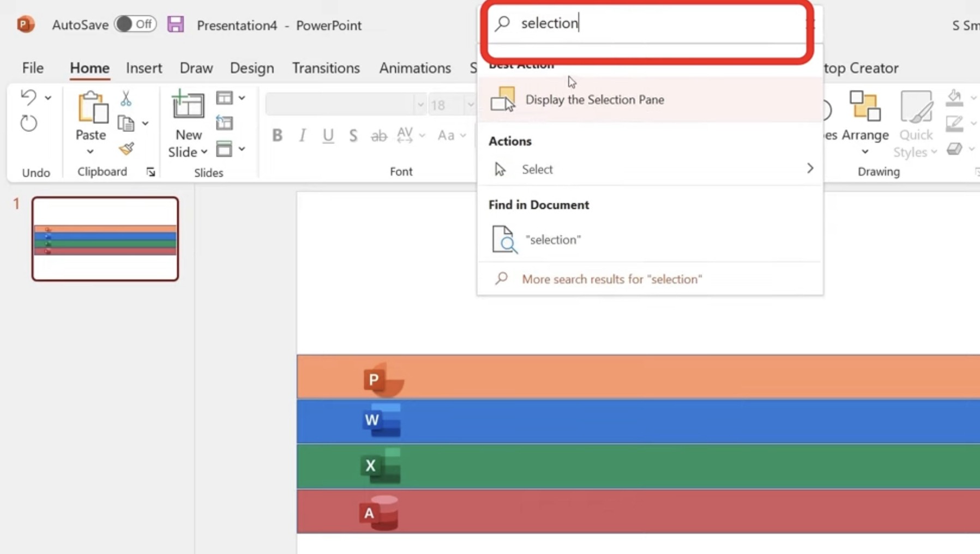
Task: Click the Shape Effects icon
Action: point(954,149)
